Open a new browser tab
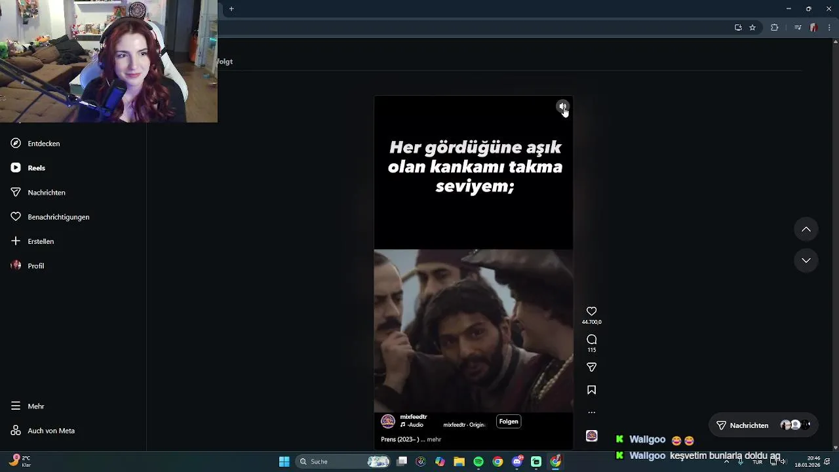Image resolution: width=839 pixels, height=472 pixels. pos(231,9)
